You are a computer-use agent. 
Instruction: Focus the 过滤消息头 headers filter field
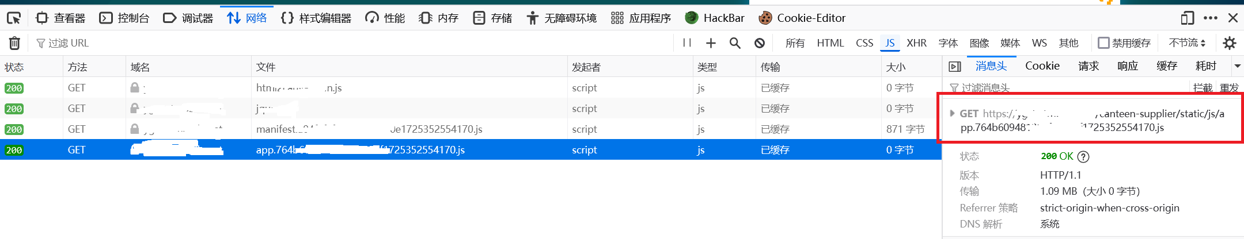coord(1065,88)
